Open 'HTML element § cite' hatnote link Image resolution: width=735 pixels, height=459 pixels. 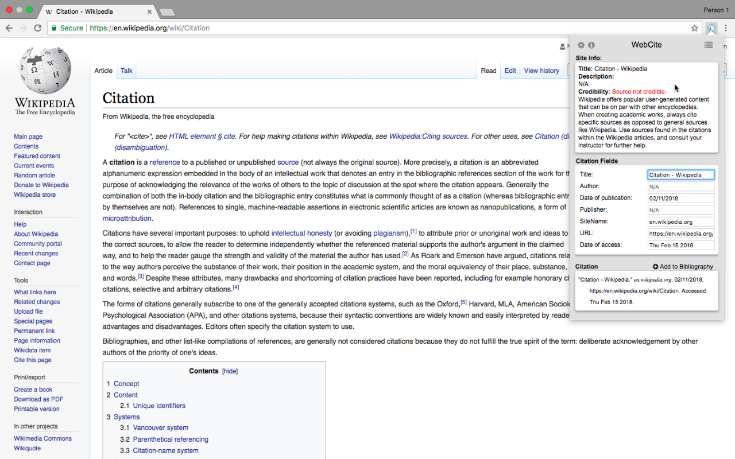point(202,137)
